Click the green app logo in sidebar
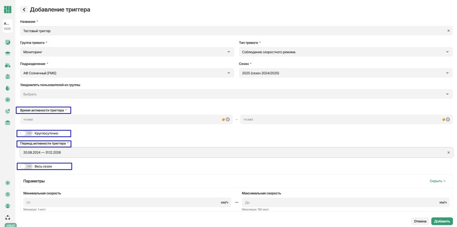457x227 pixels. click(8, 10)
